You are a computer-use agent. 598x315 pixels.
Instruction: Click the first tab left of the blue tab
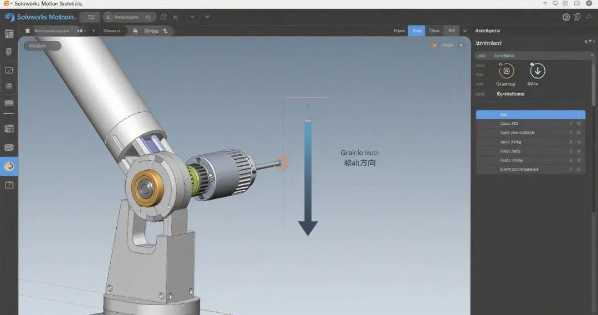(399, 31)
